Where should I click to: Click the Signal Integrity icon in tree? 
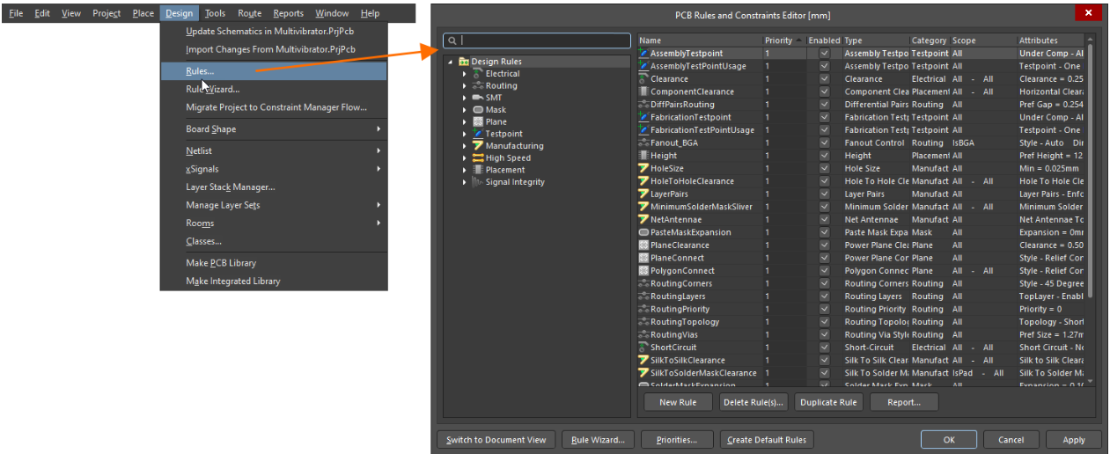[478, 182]
